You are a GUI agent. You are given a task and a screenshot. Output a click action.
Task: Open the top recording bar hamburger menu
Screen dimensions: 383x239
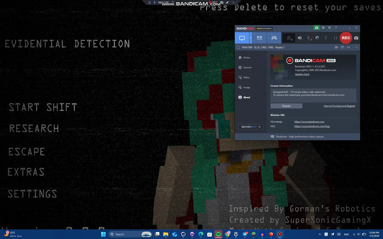click(x=149, y=3)
